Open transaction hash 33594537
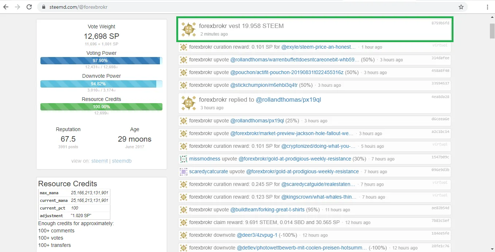The image size is (495, 252). click(440, 83)
